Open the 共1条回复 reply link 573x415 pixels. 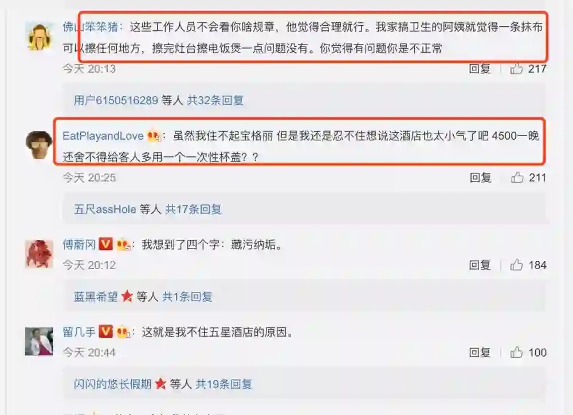pos(187,297)
